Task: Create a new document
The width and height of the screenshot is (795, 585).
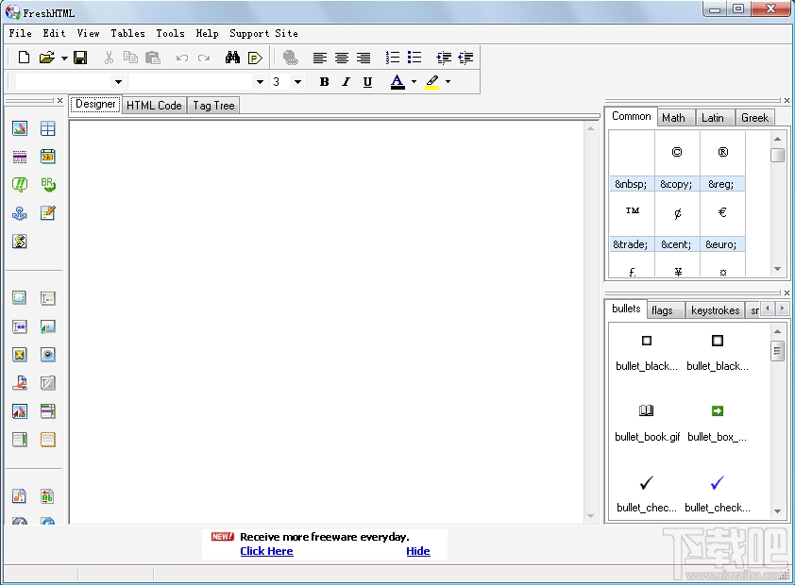Action: (24, 58)
